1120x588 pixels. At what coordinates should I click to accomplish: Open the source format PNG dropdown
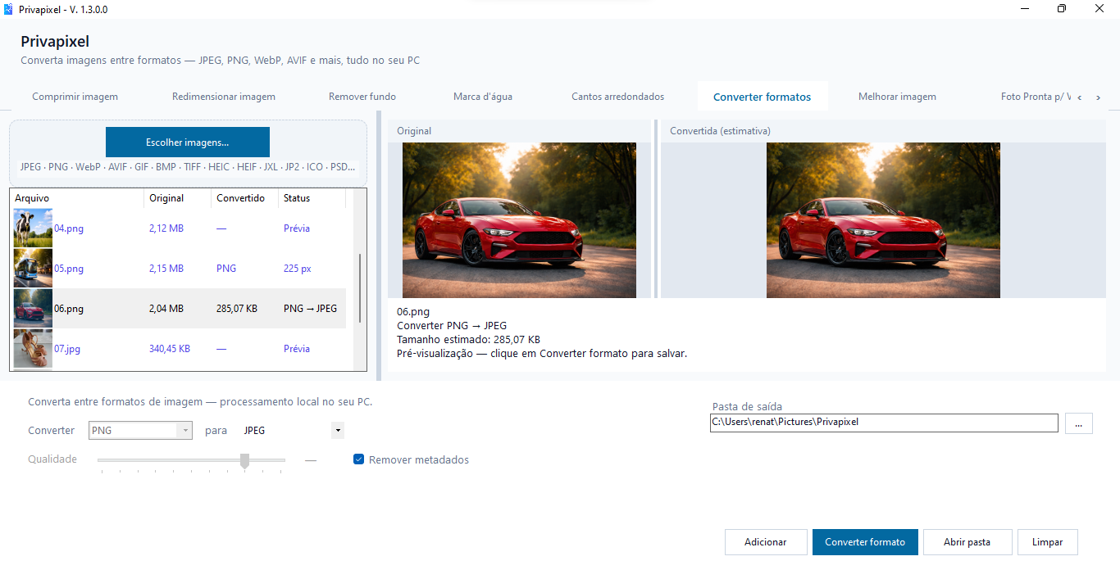pos(140,430)
